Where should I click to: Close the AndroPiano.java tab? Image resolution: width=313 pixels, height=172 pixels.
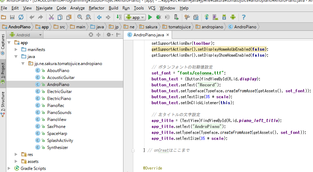[168, 35]
